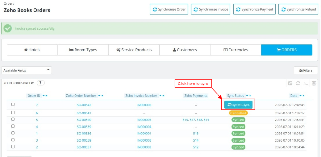The image size is (321, 157).
Task: Sort Sync Status ascending arrow
Action: tap(250, 96)
